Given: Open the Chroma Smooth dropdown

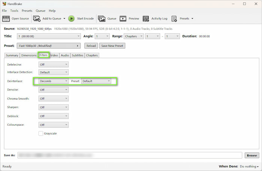Looking at the screenshot, I should coord(54,99).
